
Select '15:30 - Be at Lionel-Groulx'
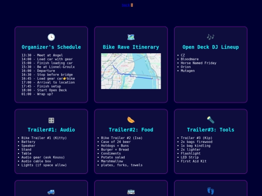pos(48,67)
